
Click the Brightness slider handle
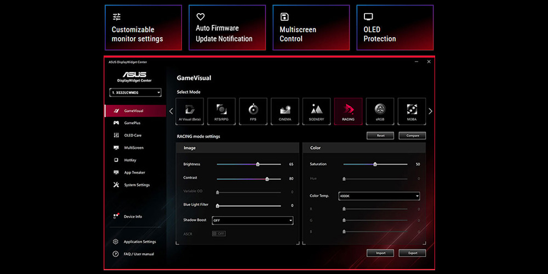click(x=258, y=164)
